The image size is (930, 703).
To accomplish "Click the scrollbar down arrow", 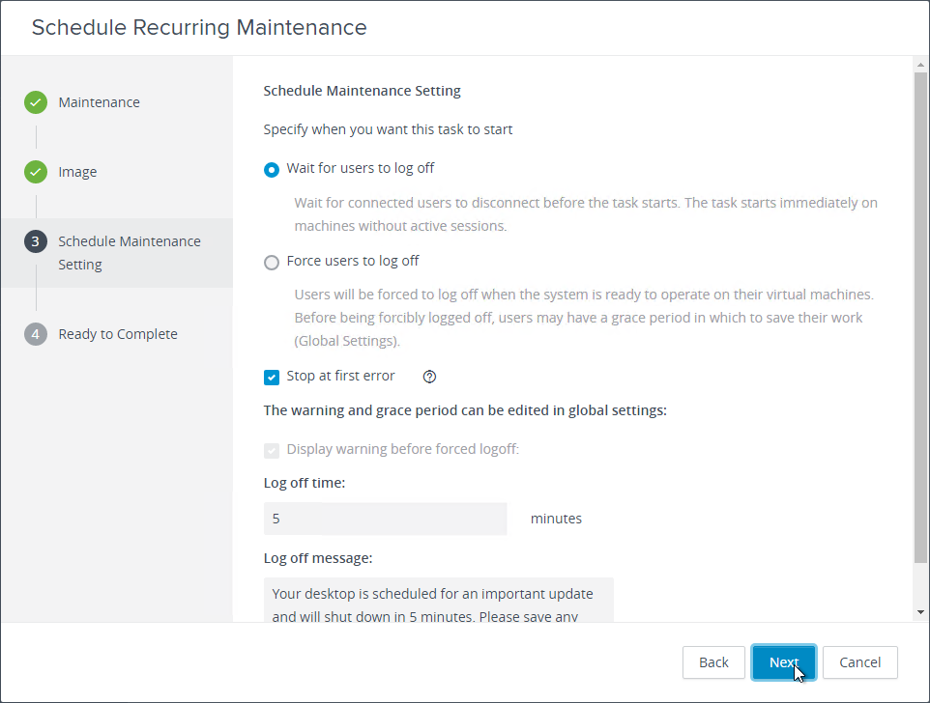I will [x=920, y=612].
